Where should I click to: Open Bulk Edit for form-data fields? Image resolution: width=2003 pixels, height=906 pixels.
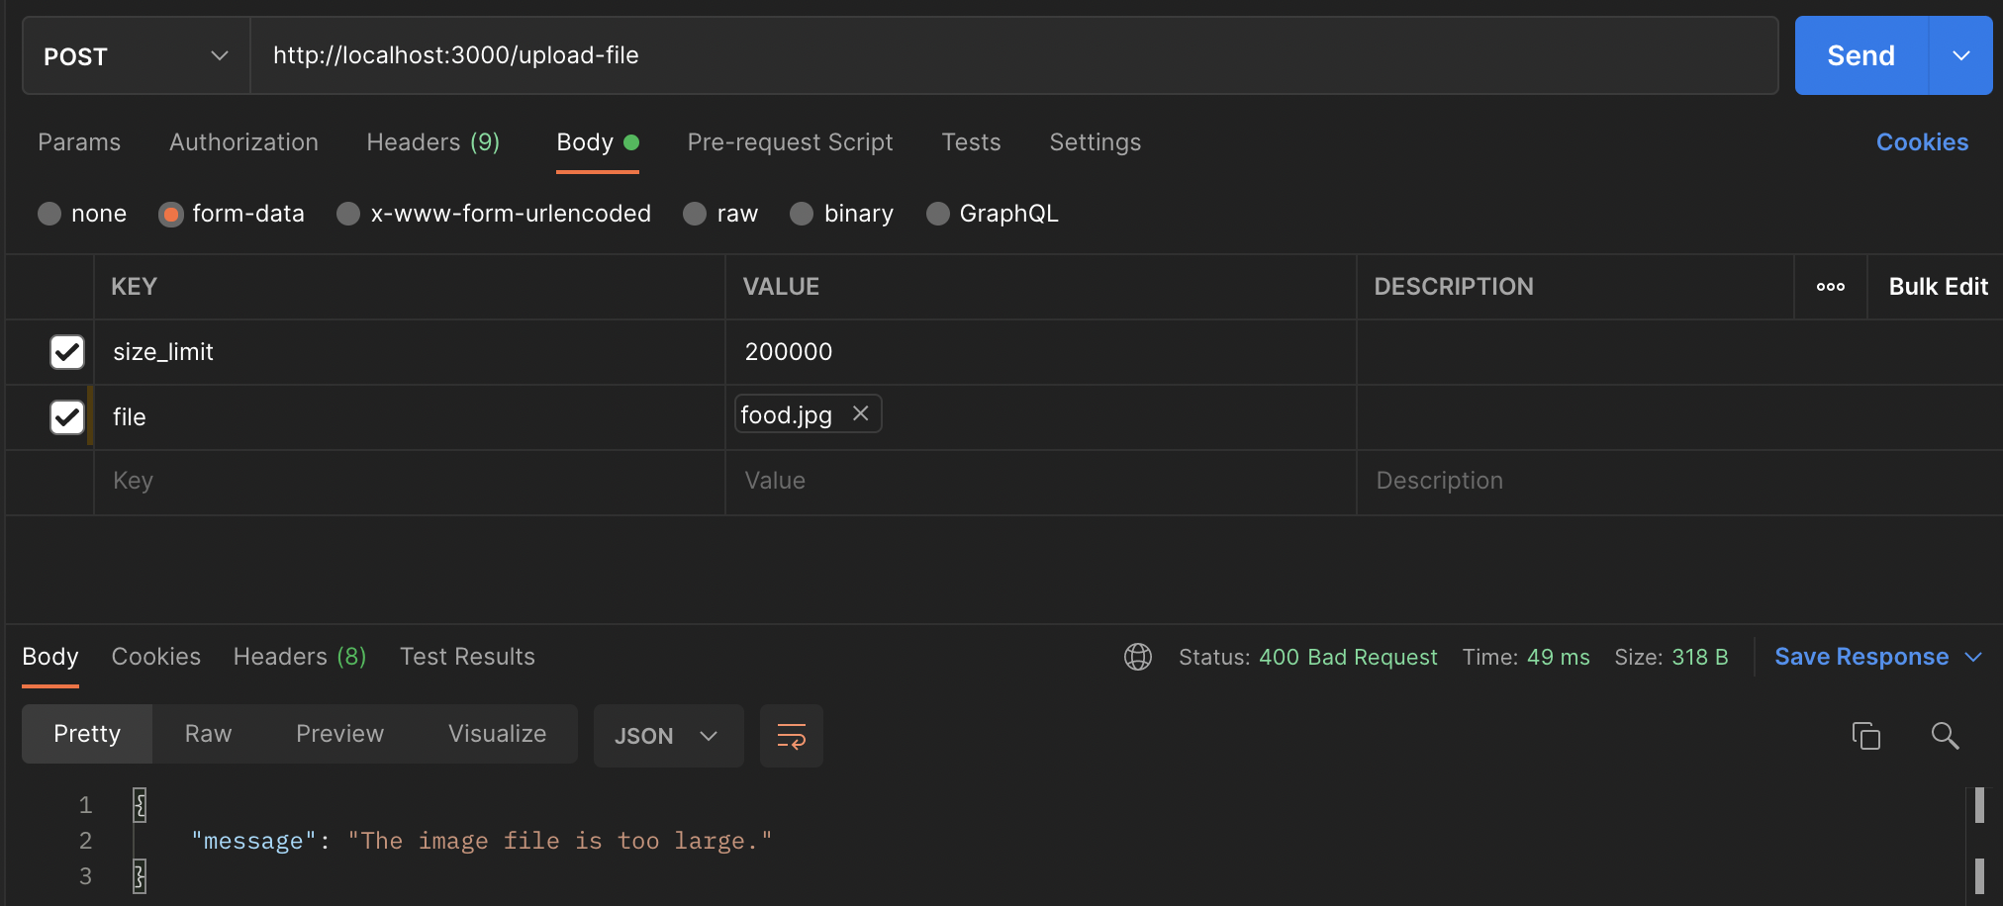click(x=1937, y=286)
